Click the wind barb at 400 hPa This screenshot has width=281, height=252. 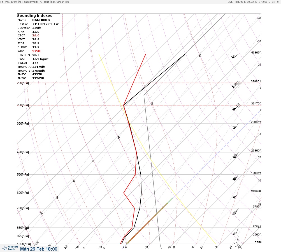[235, 155]
